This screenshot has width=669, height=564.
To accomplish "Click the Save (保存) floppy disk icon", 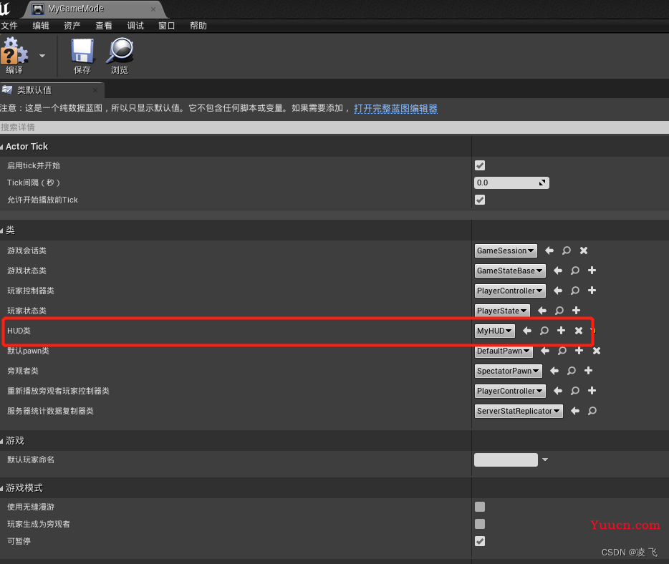I will (82, 55).
